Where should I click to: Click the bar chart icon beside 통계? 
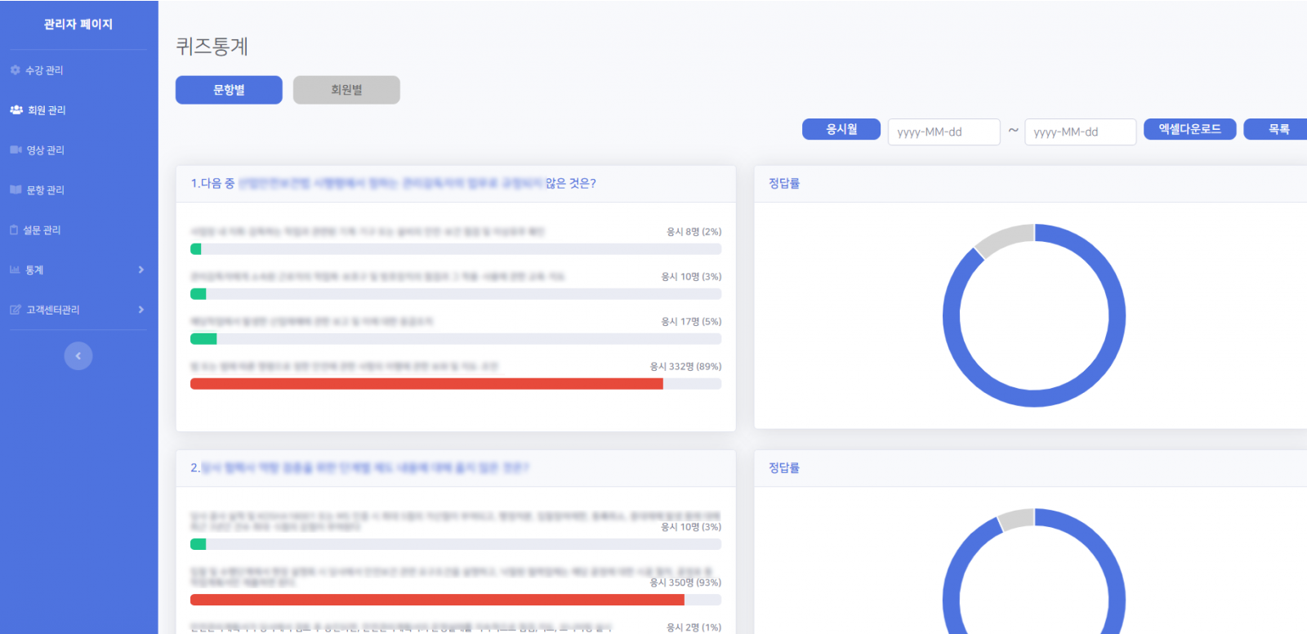(15, 270)
